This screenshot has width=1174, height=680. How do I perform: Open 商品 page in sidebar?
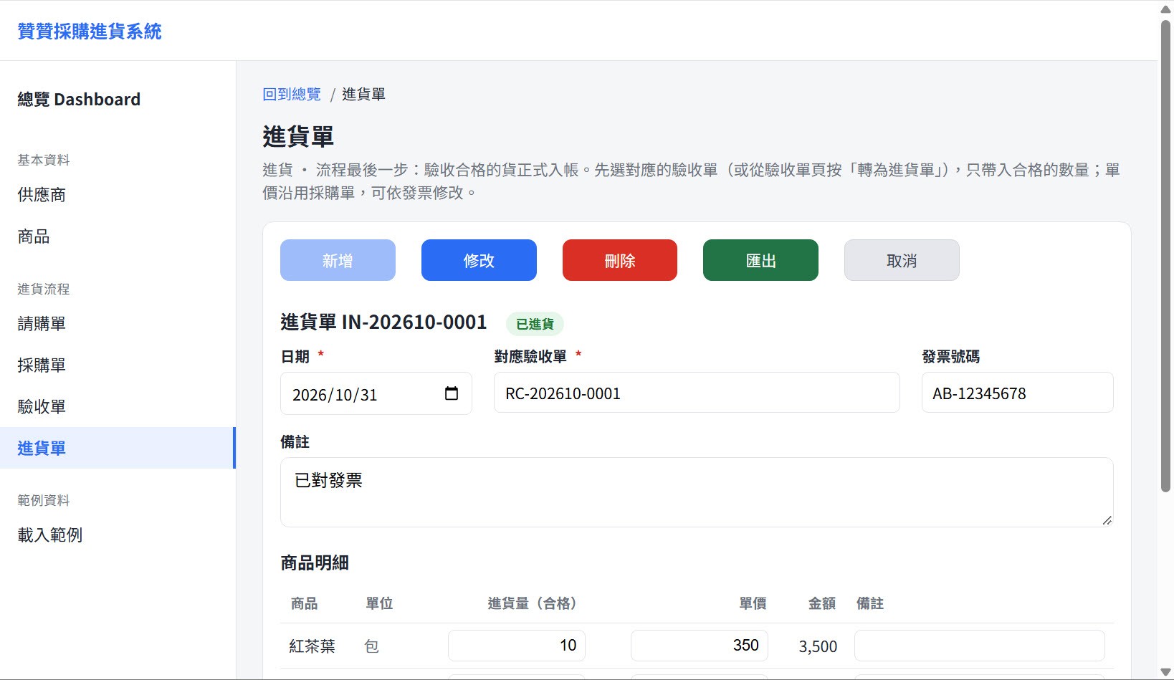tap(34, 237)
